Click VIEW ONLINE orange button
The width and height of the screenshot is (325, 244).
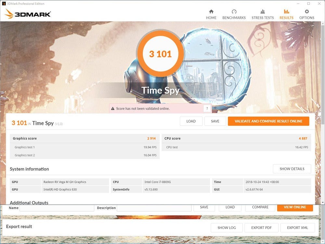pos(295,208)
